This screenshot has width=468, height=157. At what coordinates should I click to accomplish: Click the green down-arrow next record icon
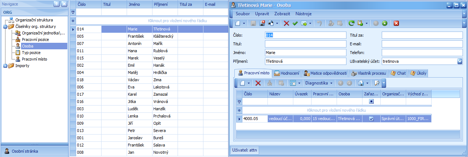(x=384, y=23)
